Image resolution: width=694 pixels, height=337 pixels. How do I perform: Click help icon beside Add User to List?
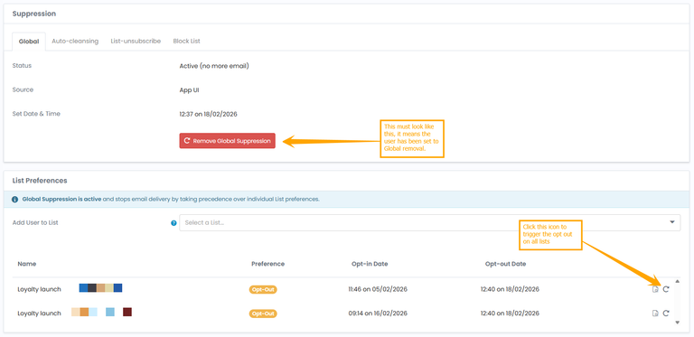pyautogui.click(x=173, y=223)
